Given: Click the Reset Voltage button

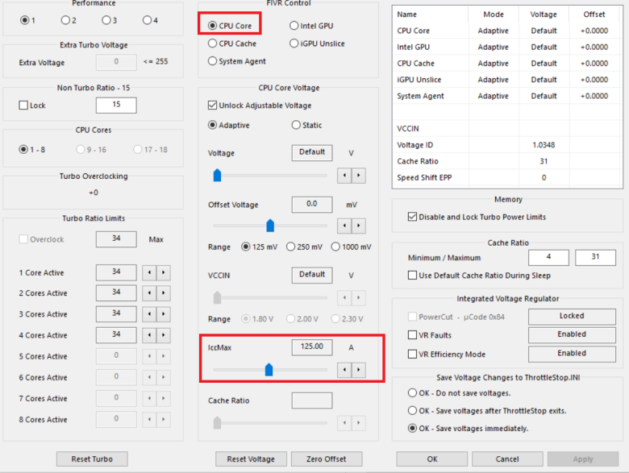Looking at the screenshot, I should pyautogui.click(x=250, y=459).
